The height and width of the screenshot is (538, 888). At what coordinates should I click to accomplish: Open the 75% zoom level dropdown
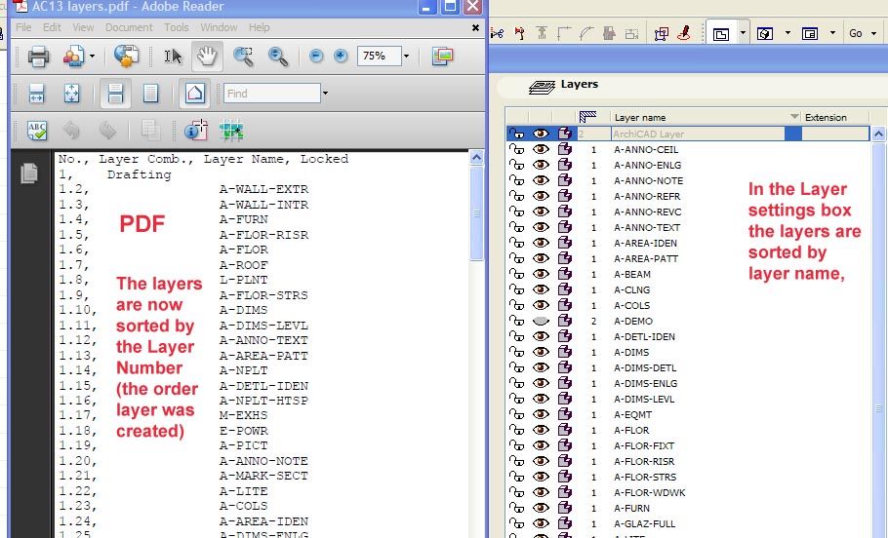[x=406, y=56]
